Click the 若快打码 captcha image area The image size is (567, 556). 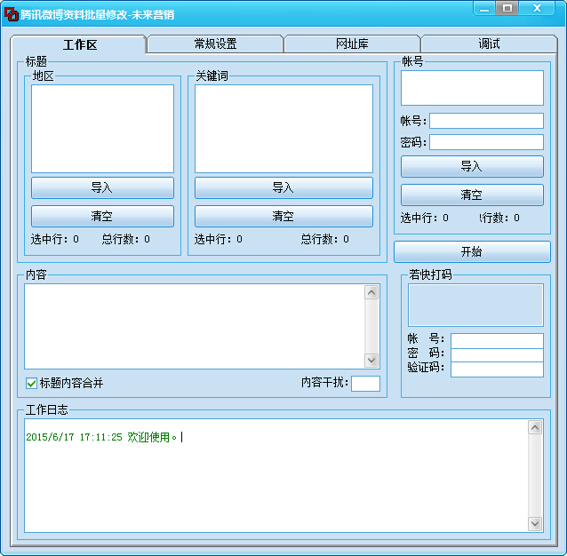[x=475, y=305]
